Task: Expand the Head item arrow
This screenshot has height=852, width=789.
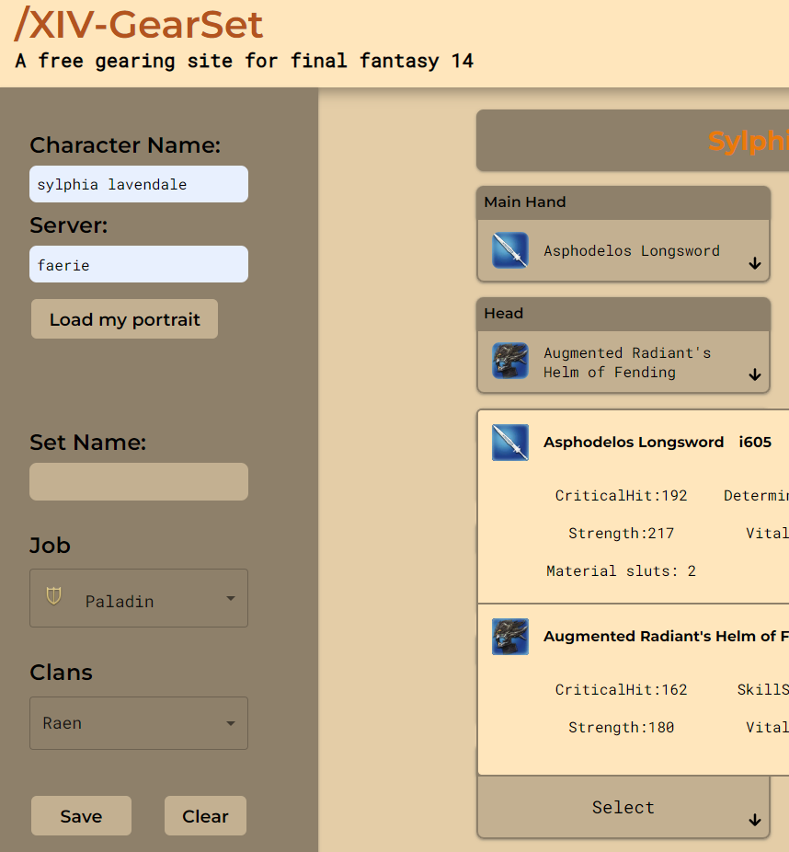Action: [x=755, y=374]
